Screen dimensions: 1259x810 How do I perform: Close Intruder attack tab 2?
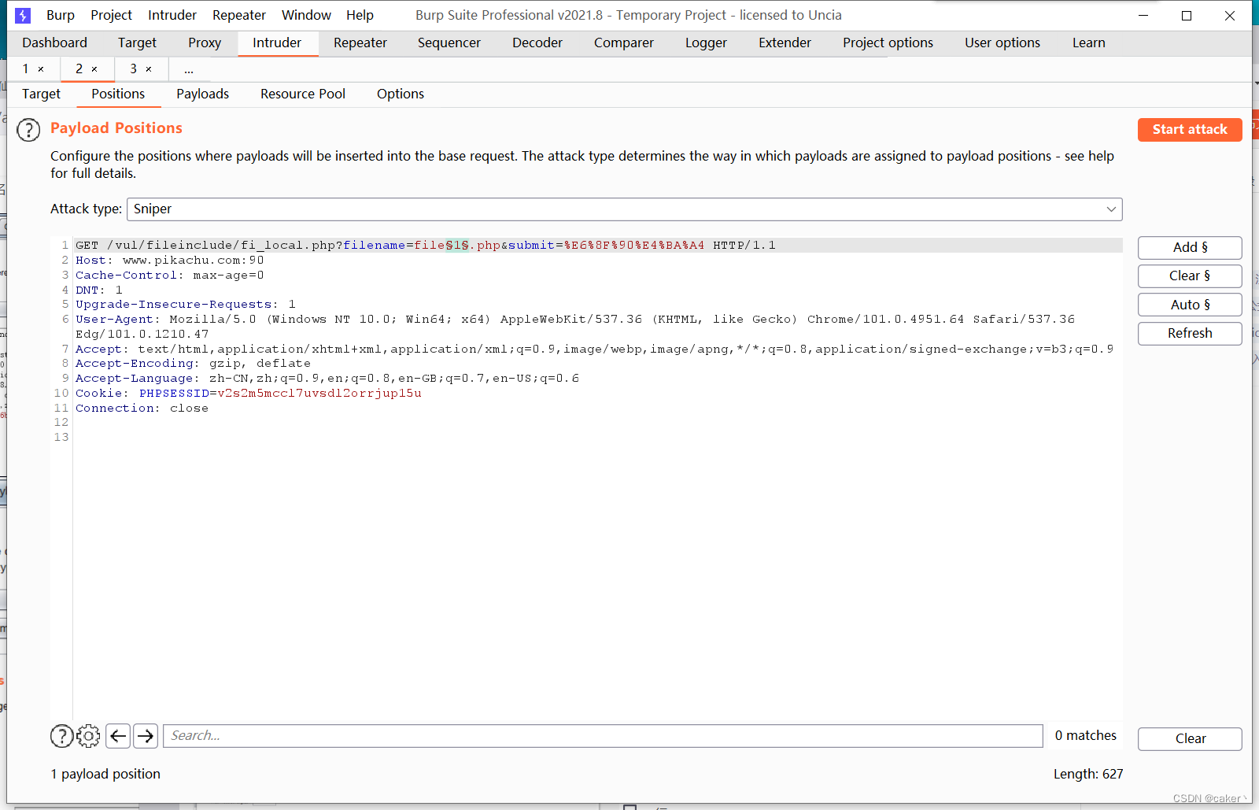click(x=94, y=69)
